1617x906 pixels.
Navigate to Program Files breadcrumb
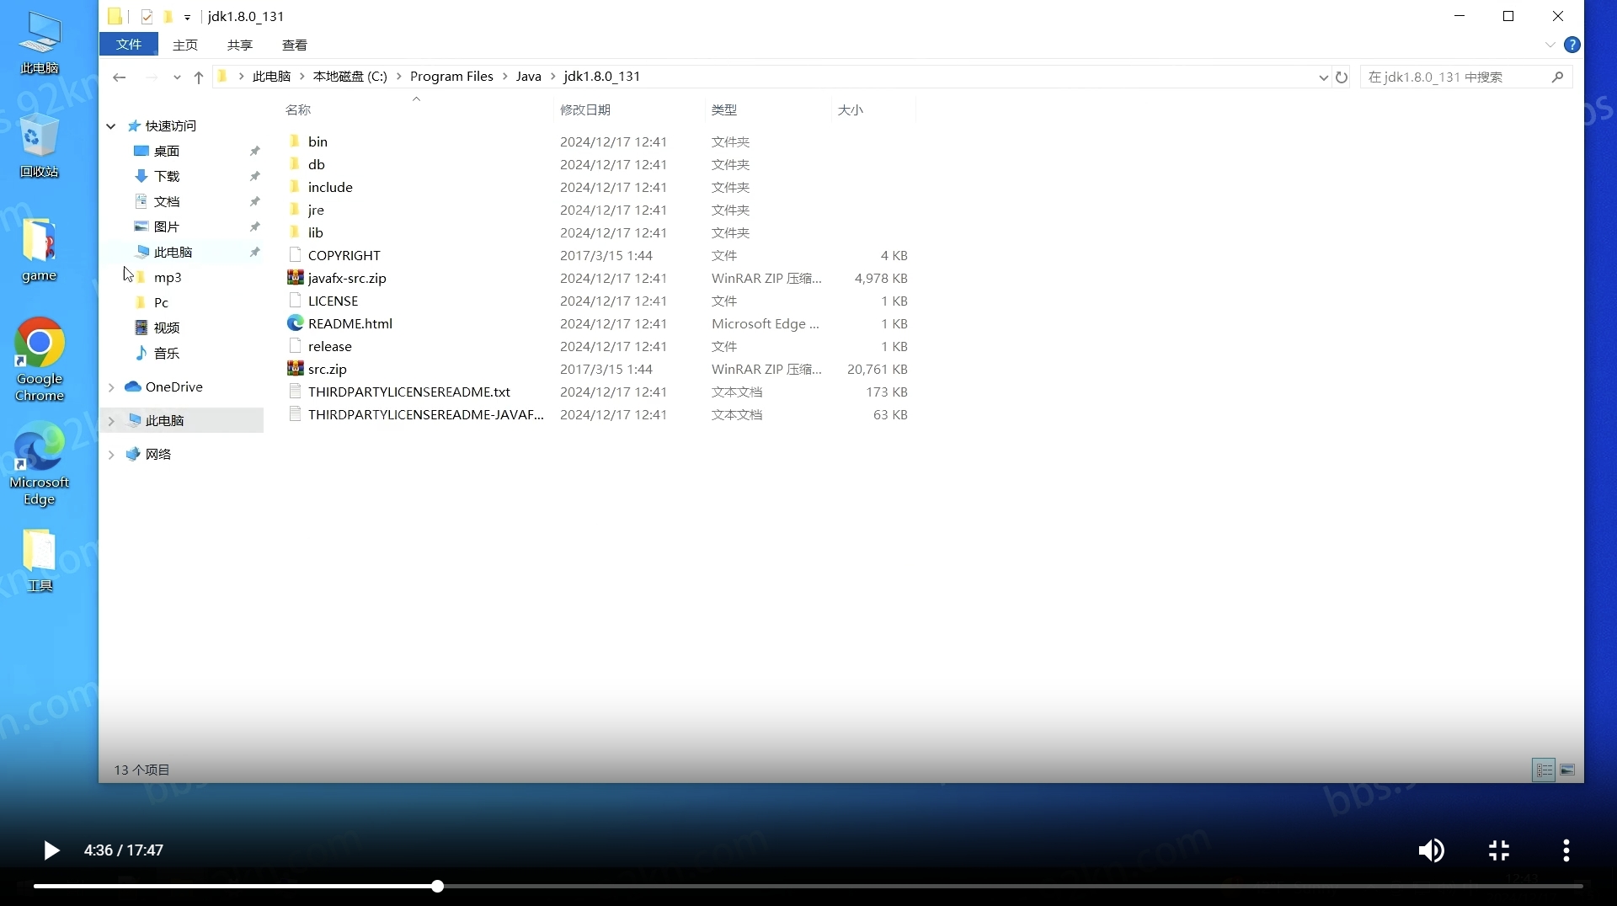451,77
